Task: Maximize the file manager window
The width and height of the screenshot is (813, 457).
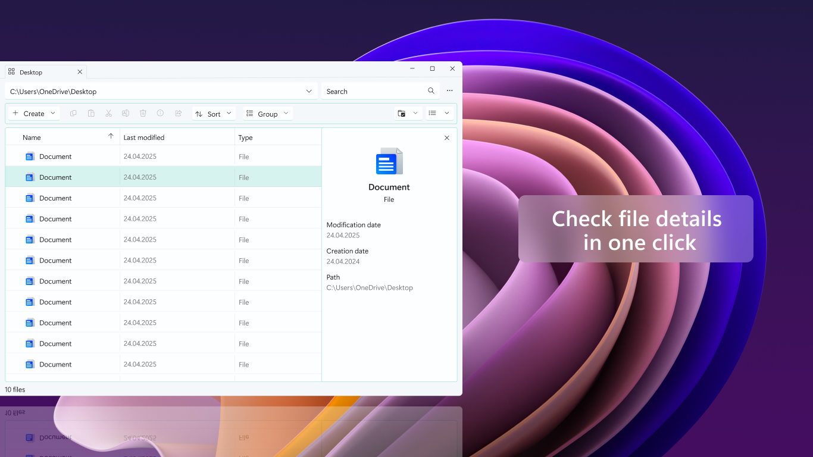Action: tap(432, 69)
